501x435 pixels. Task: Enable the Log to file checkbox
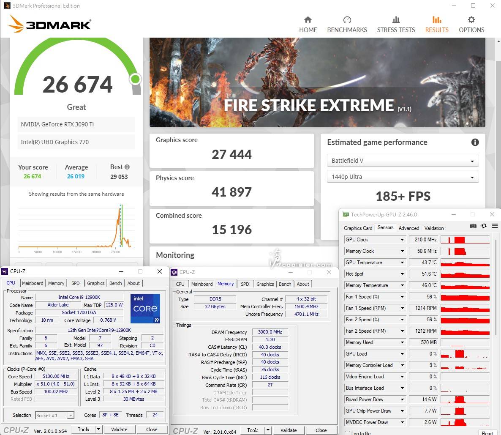348,433
